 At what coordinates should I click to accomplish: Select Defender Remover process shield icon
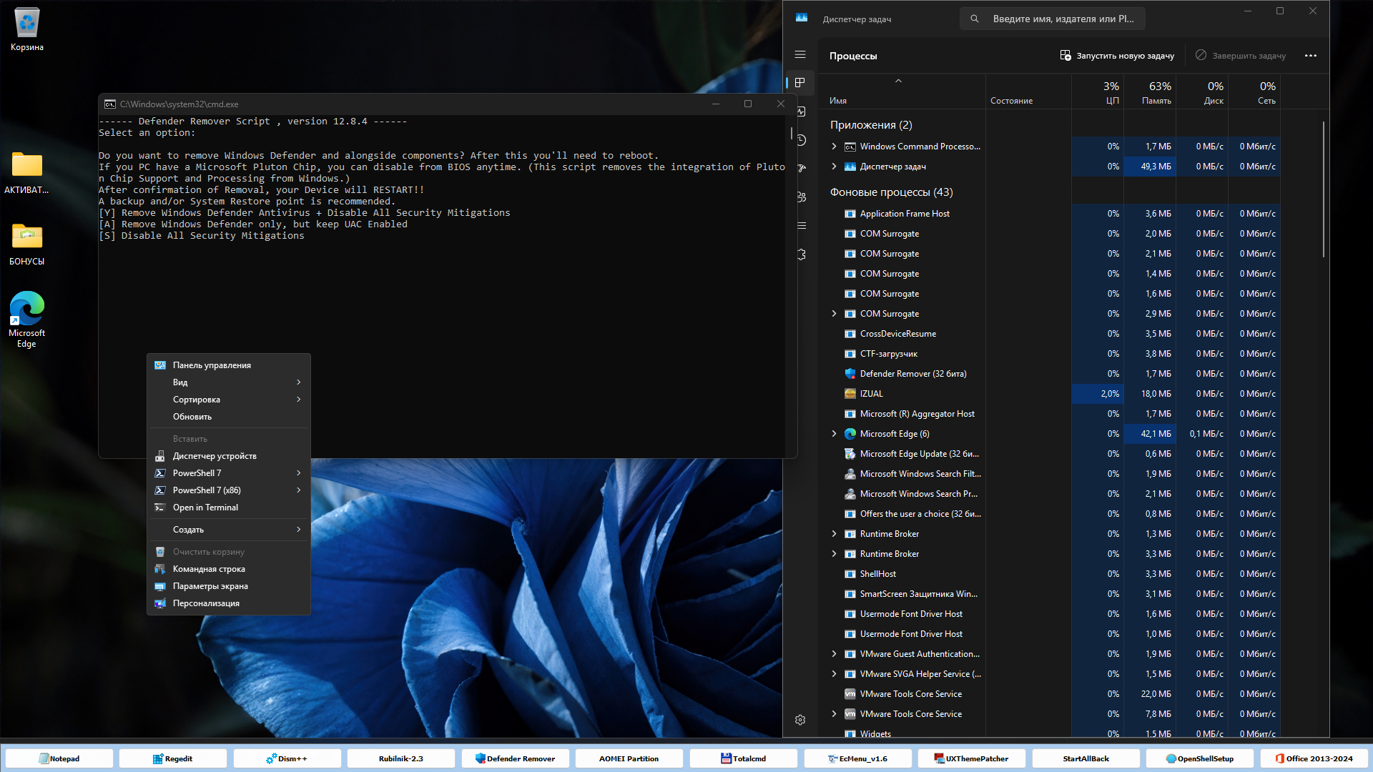coord(850,374)
